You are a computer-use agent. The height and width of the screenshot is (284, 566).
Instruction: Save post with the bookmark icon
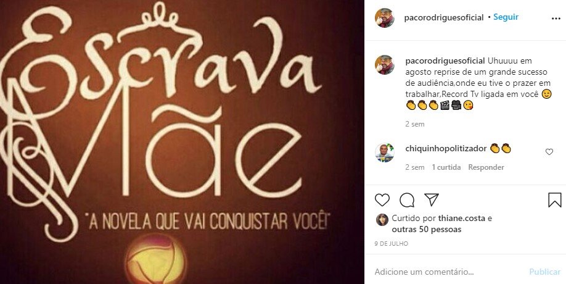[x=555, y=200]
